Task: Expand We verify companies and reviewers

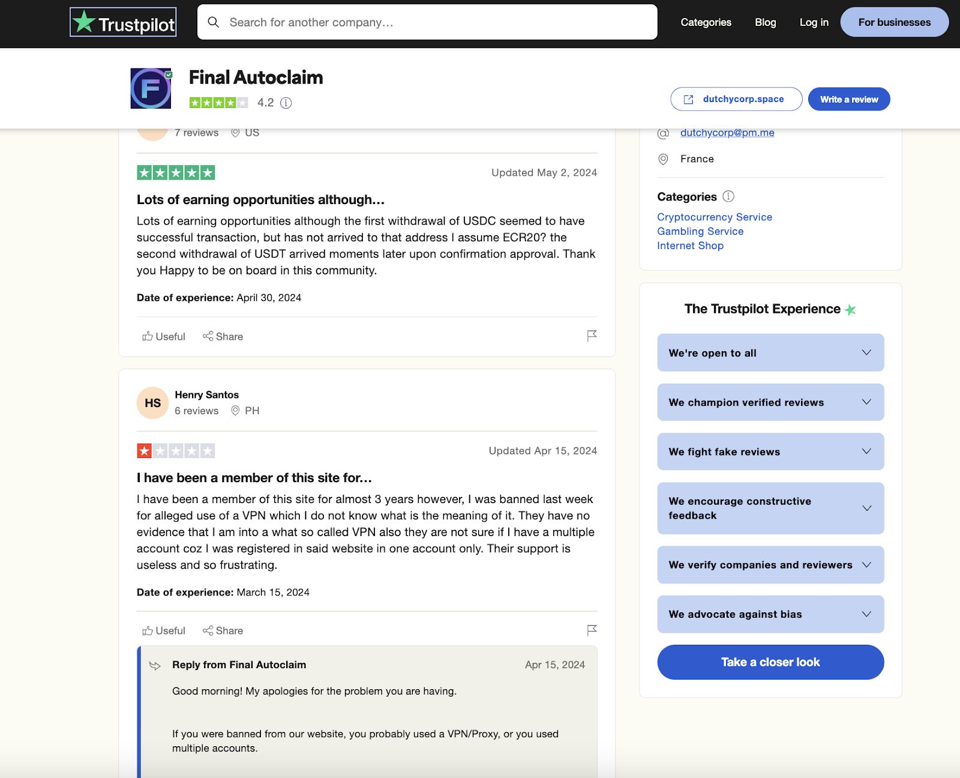Action: click(x=770, y=565)
